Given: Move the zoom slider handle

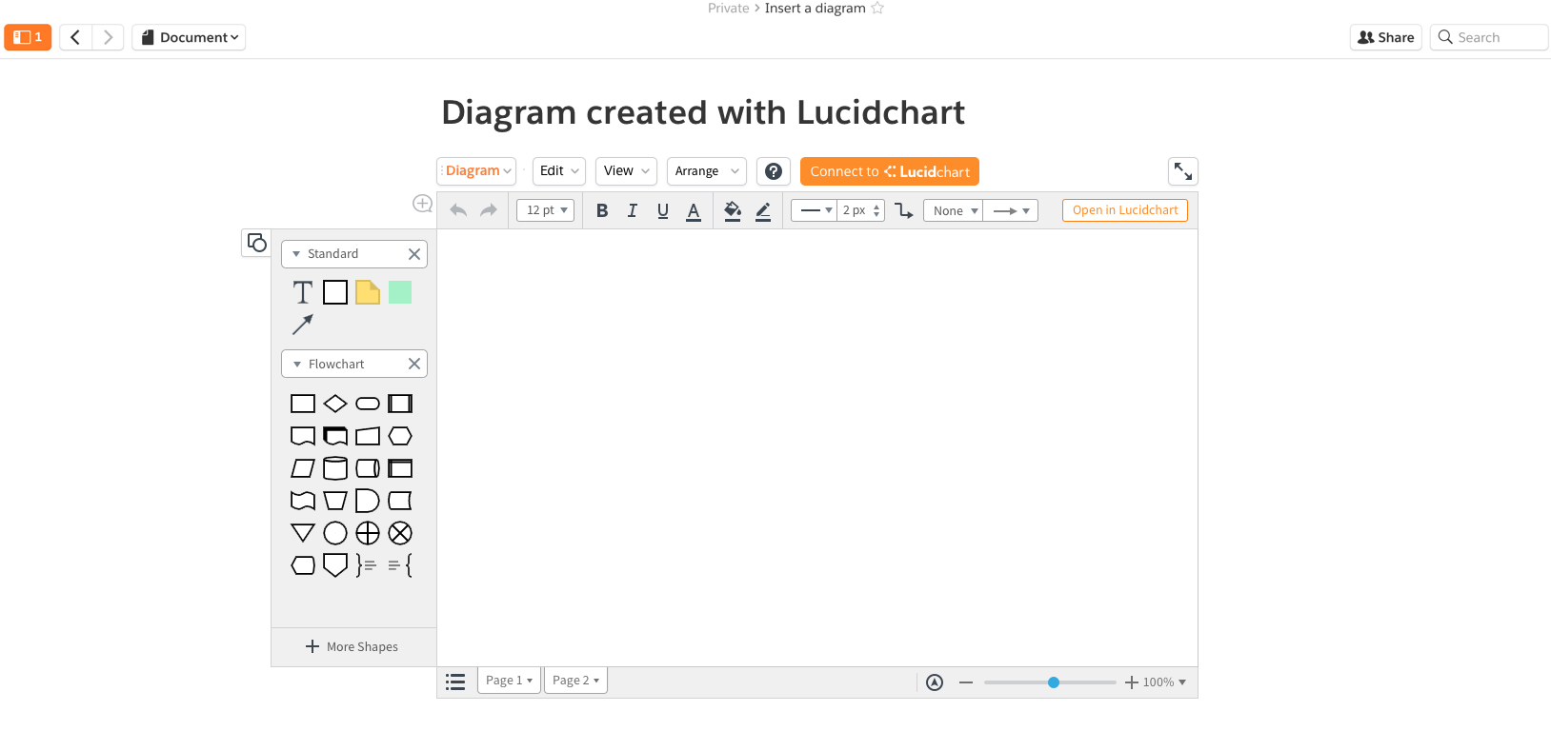Looking at the screenshot, I should 1054,682.
